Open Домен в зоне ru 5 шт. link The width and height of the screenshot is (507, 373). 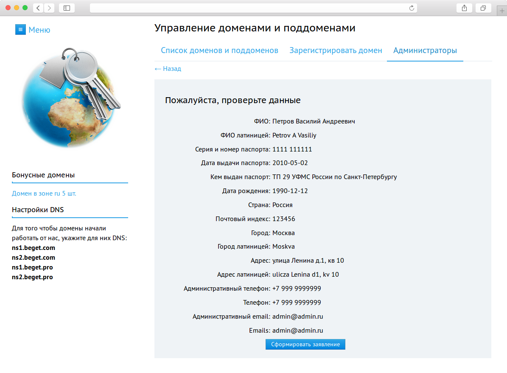click(x=44, y=194)
